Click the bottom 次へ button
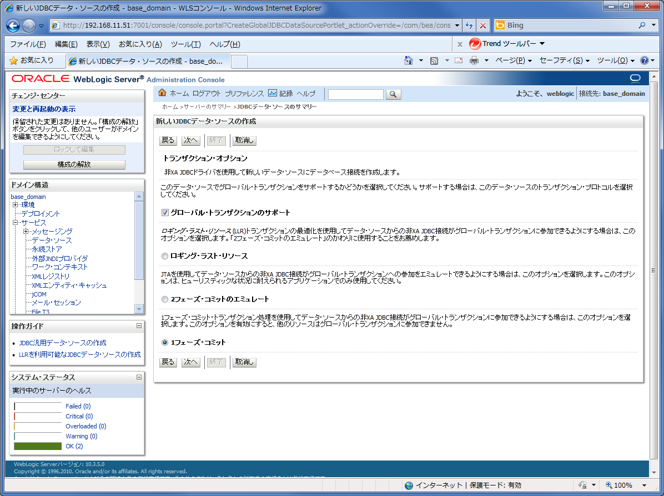Viewport: 664px width, 496px height. point(190,362)
